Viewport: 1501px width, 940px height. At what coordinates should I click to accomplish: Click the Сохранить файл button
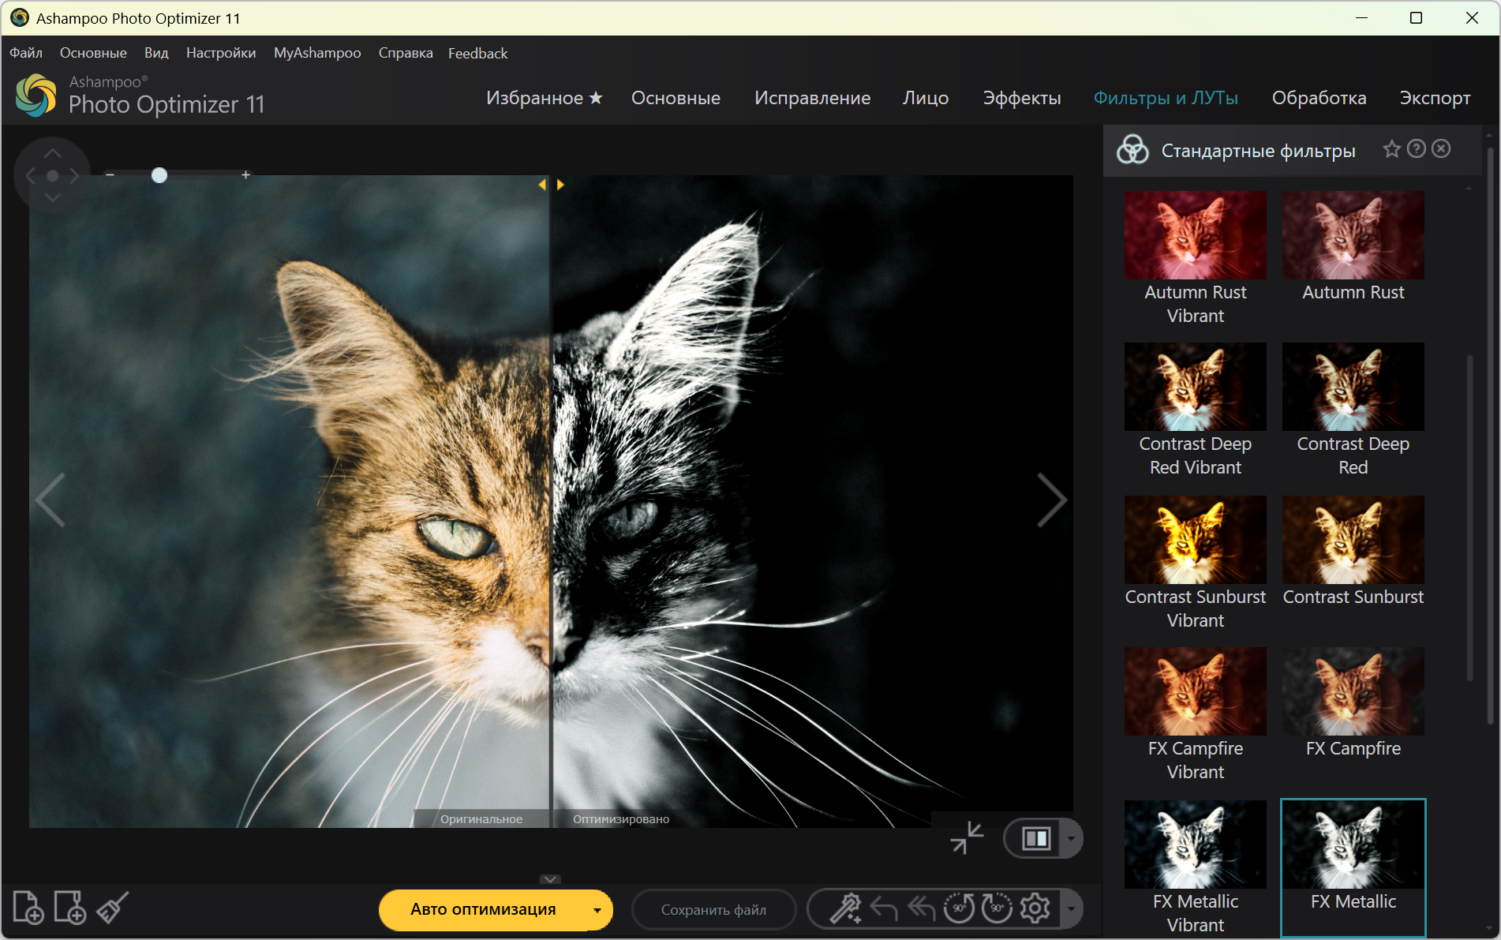713,910
